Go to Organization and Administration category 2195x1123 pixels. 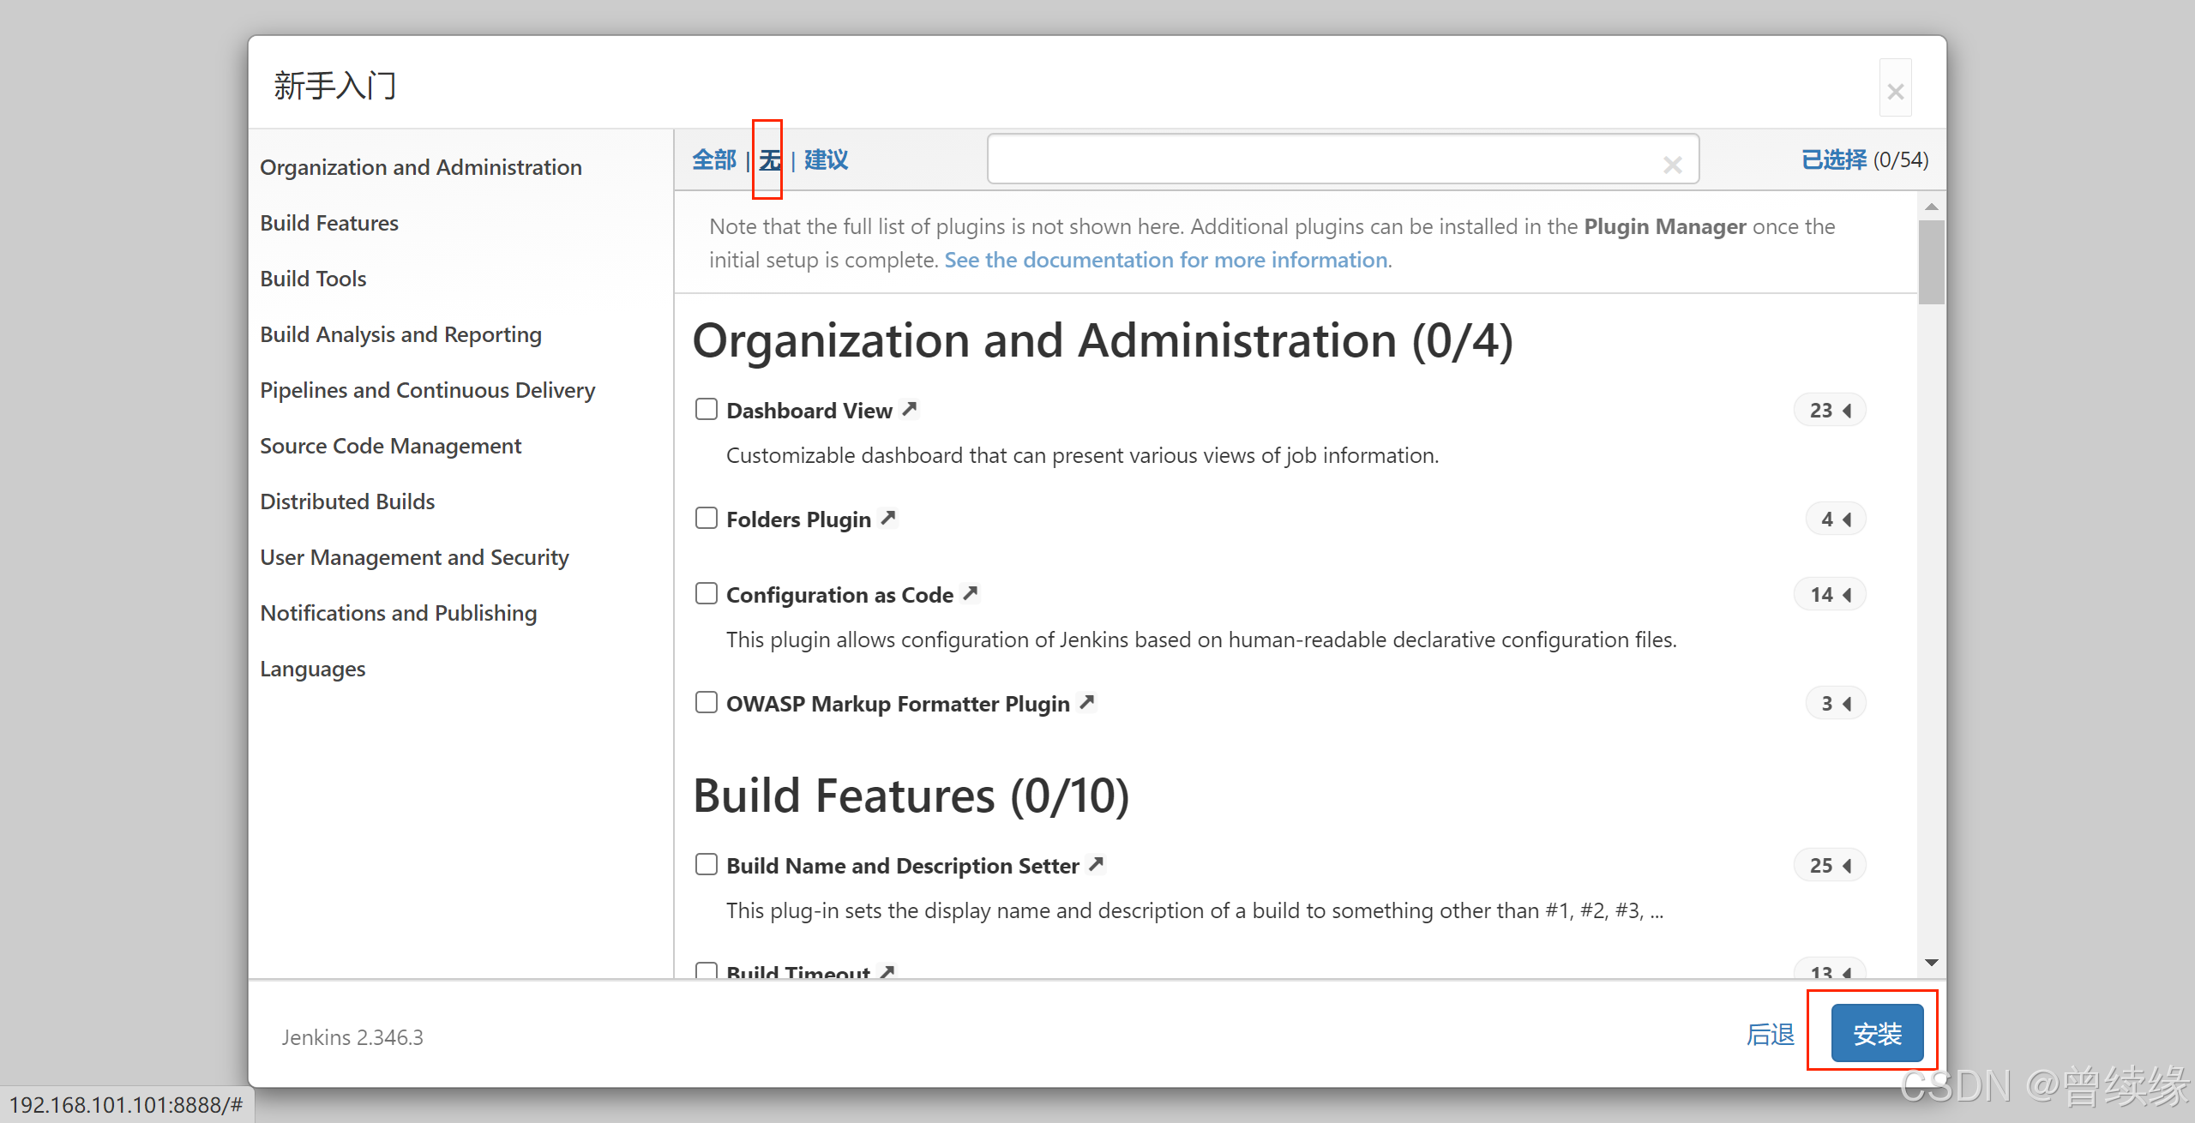(x=421, y=167)
